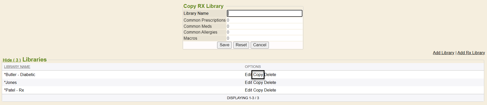Edit the Jones library
The image size is (487, 105).
click(x=248, y=82)
